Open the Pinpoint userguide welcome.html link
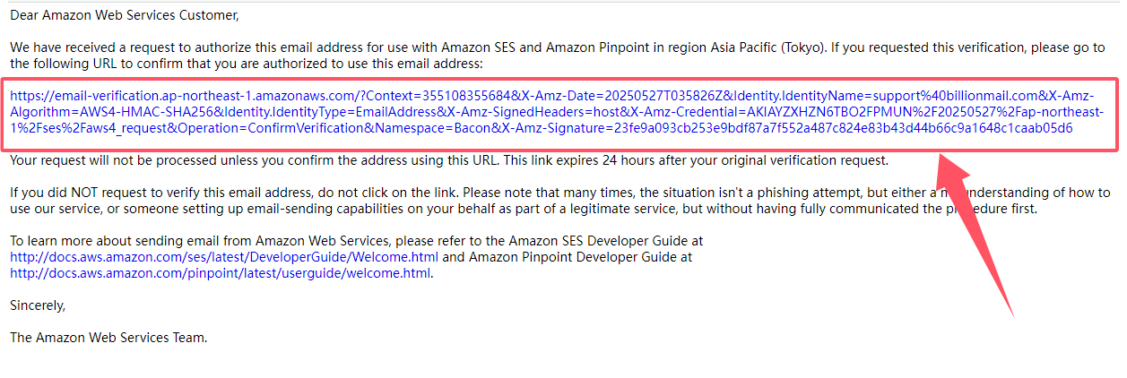 click(x=221, y=273)
